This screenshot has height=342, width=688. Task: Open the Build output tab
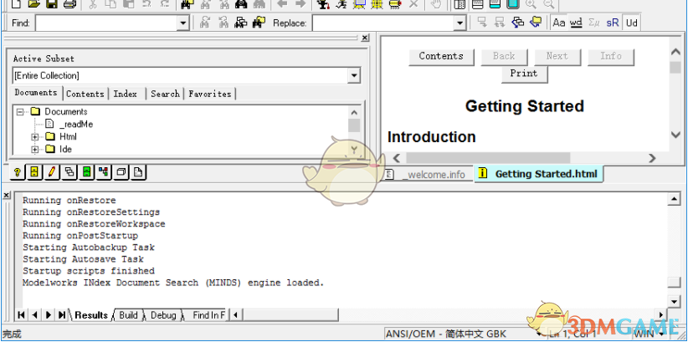pyautogui.click(x=129, y=314)
